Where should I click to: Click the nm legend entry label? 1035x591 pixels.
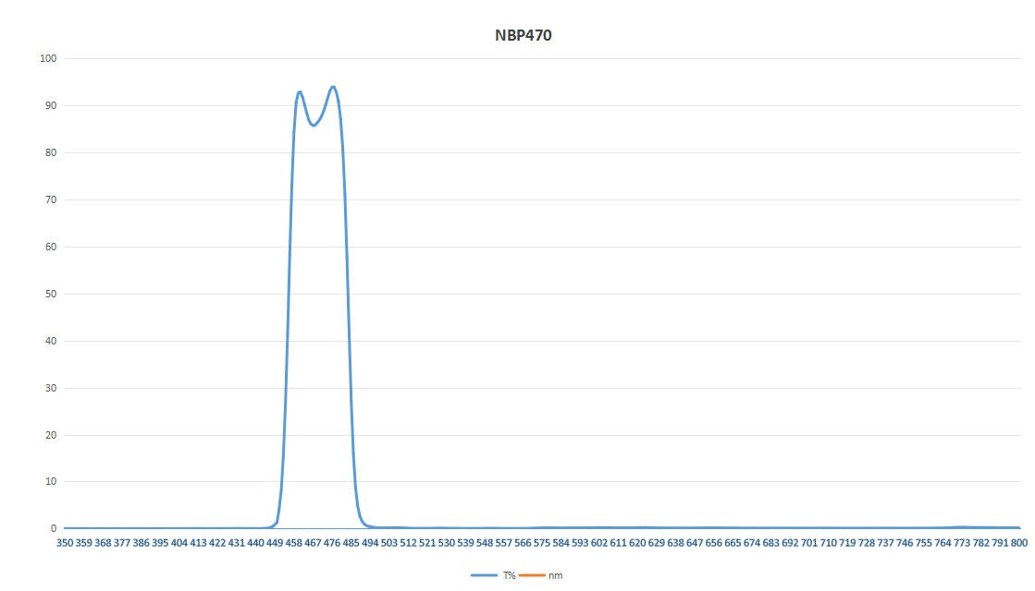555,575
